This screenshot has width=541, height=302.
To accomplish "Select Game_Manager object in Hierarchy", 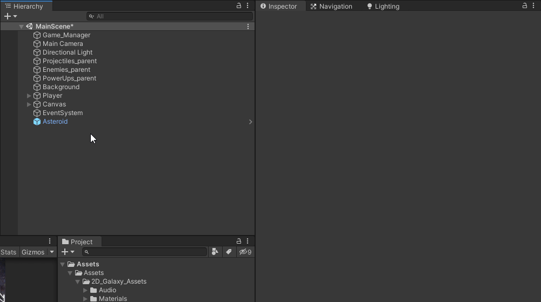I will coord(66,35).
